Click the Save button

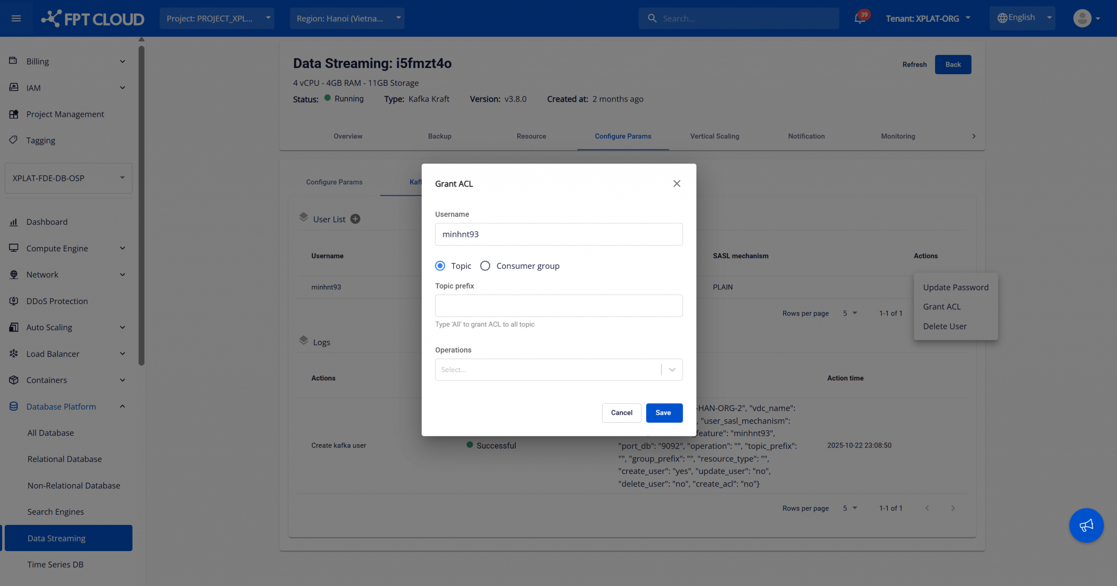[664, 413]
